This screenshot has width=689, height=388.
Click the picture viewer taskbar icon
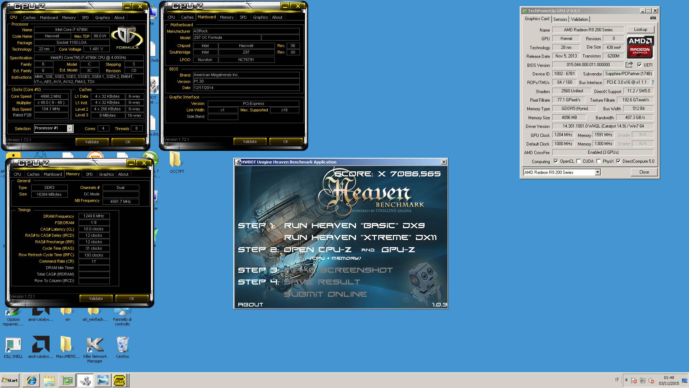103,380
